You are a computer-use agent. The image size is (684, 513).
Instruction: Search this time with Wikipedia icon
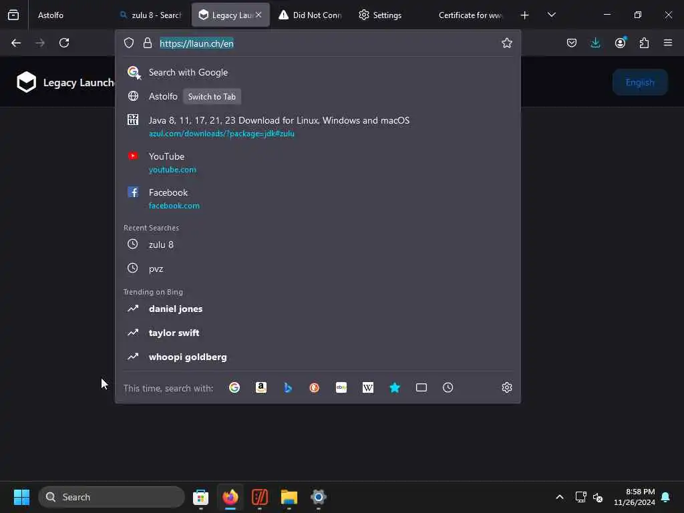coord(368,387)
